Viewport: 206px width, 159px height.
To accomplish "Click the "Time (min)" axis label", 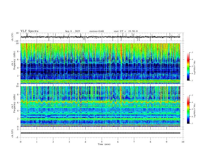I will [x=104, y=144].
